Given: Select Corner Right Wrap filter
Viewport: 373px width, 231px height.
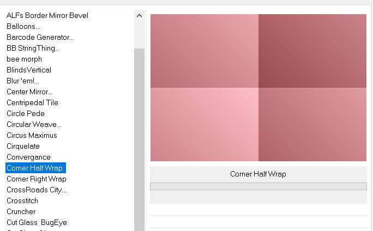Looking at the screenshot, I should point(36,179).
